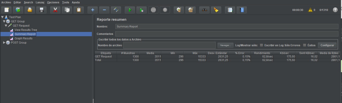Click the Open file folder icon
342x103 pixels.
point(30,10)
